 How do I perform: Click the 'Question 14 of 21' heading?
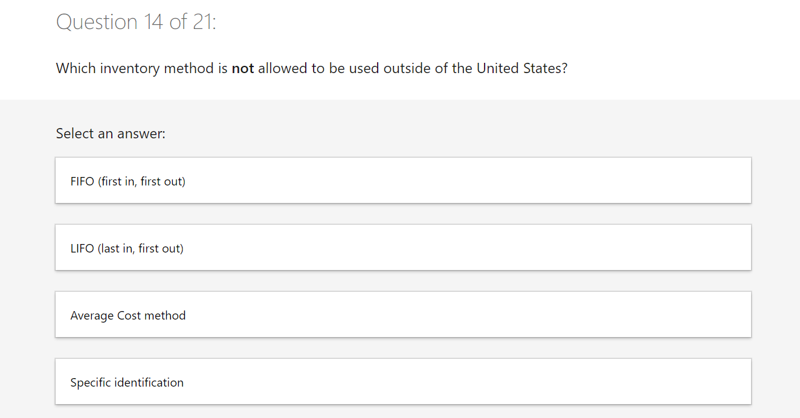(135, 22)
